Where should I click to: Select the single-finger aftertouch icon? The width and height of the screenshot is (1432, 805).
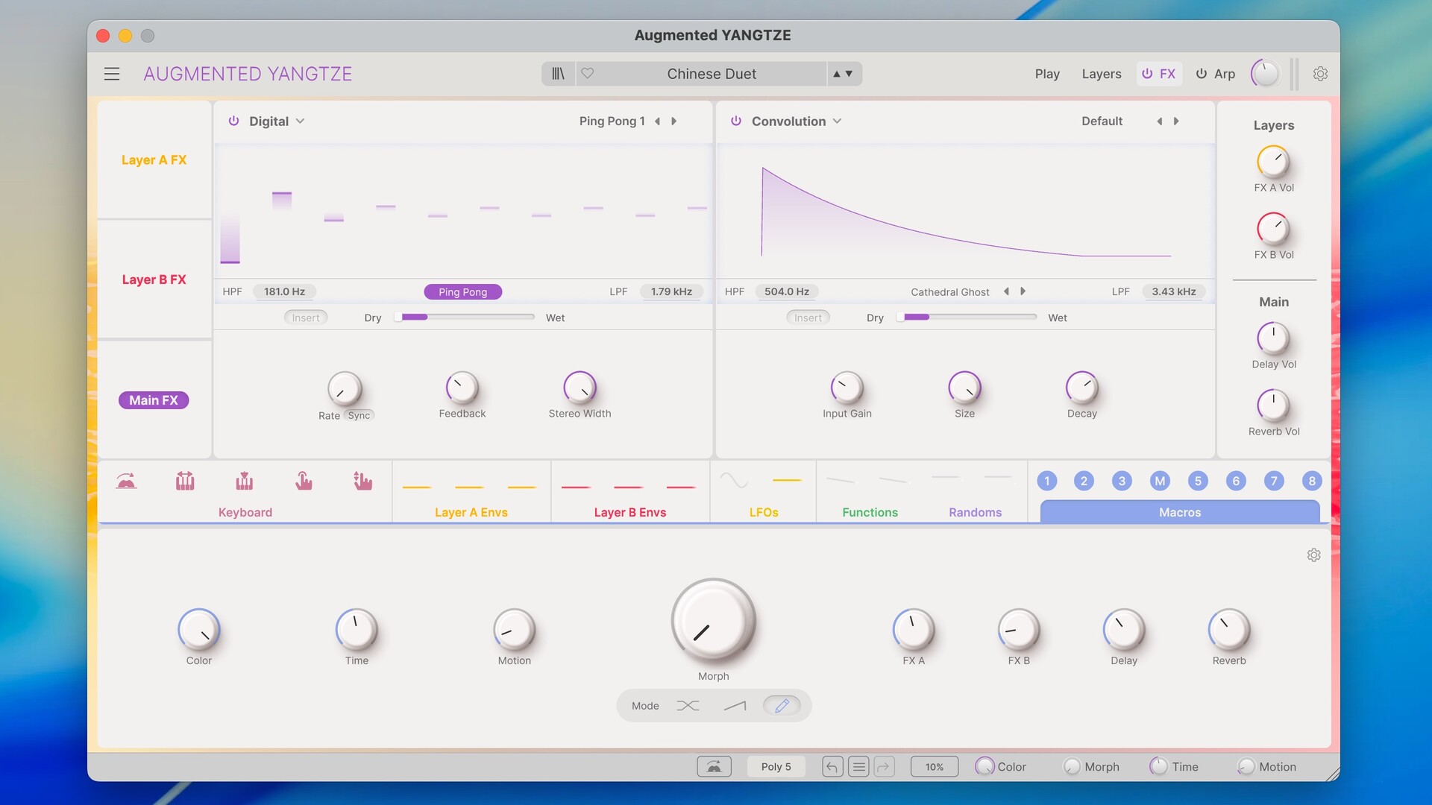[304, 482]
